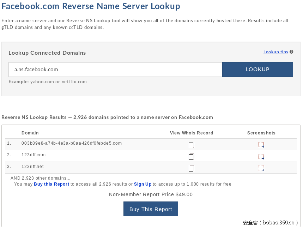Click the Domain column header

30,133
